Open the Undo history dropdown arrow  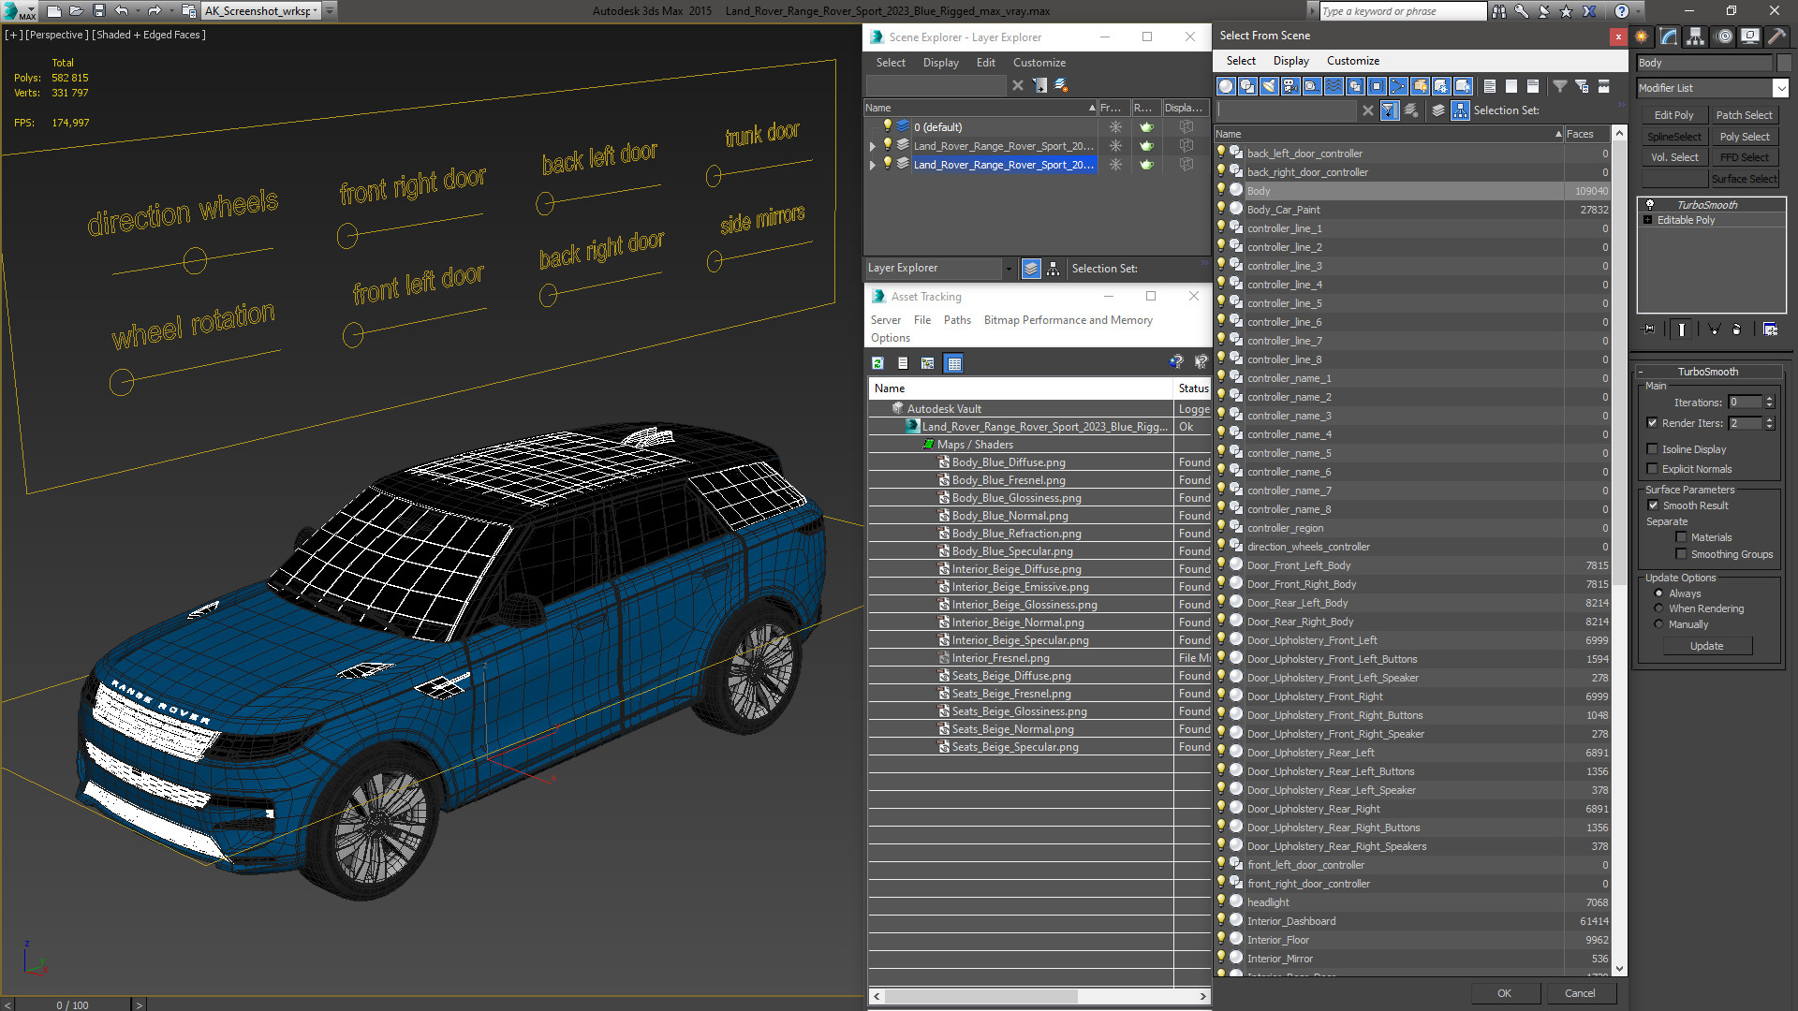point(138,11)
